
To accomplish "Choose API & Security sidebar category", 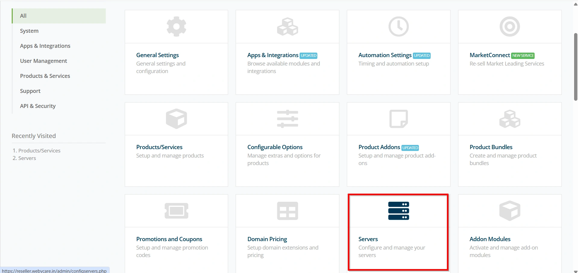I will point(59,106).
